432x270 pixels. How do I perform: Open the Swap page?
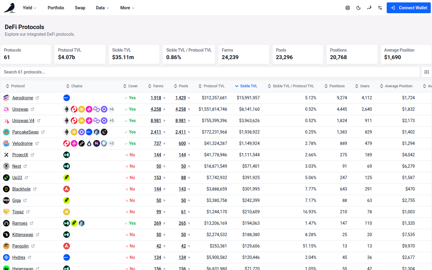pos(80,8)
